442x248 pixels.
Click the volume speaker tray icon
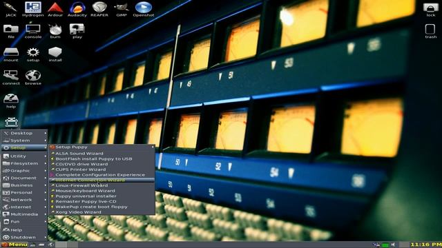(393, 245)
